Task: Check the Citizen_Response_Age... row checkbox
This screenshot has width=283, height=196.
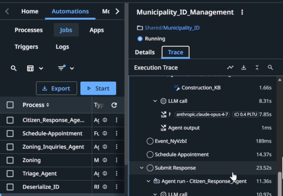Action: click(10, 120)
